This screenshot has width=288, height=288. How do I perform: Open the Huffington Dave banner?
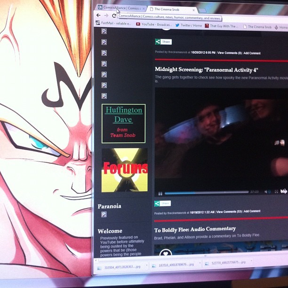[x=123, y=123]
